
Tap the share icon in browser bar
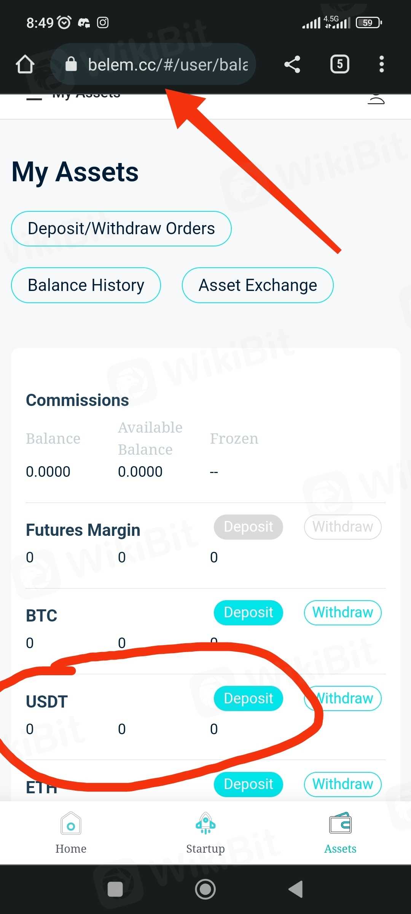point(292,64)
